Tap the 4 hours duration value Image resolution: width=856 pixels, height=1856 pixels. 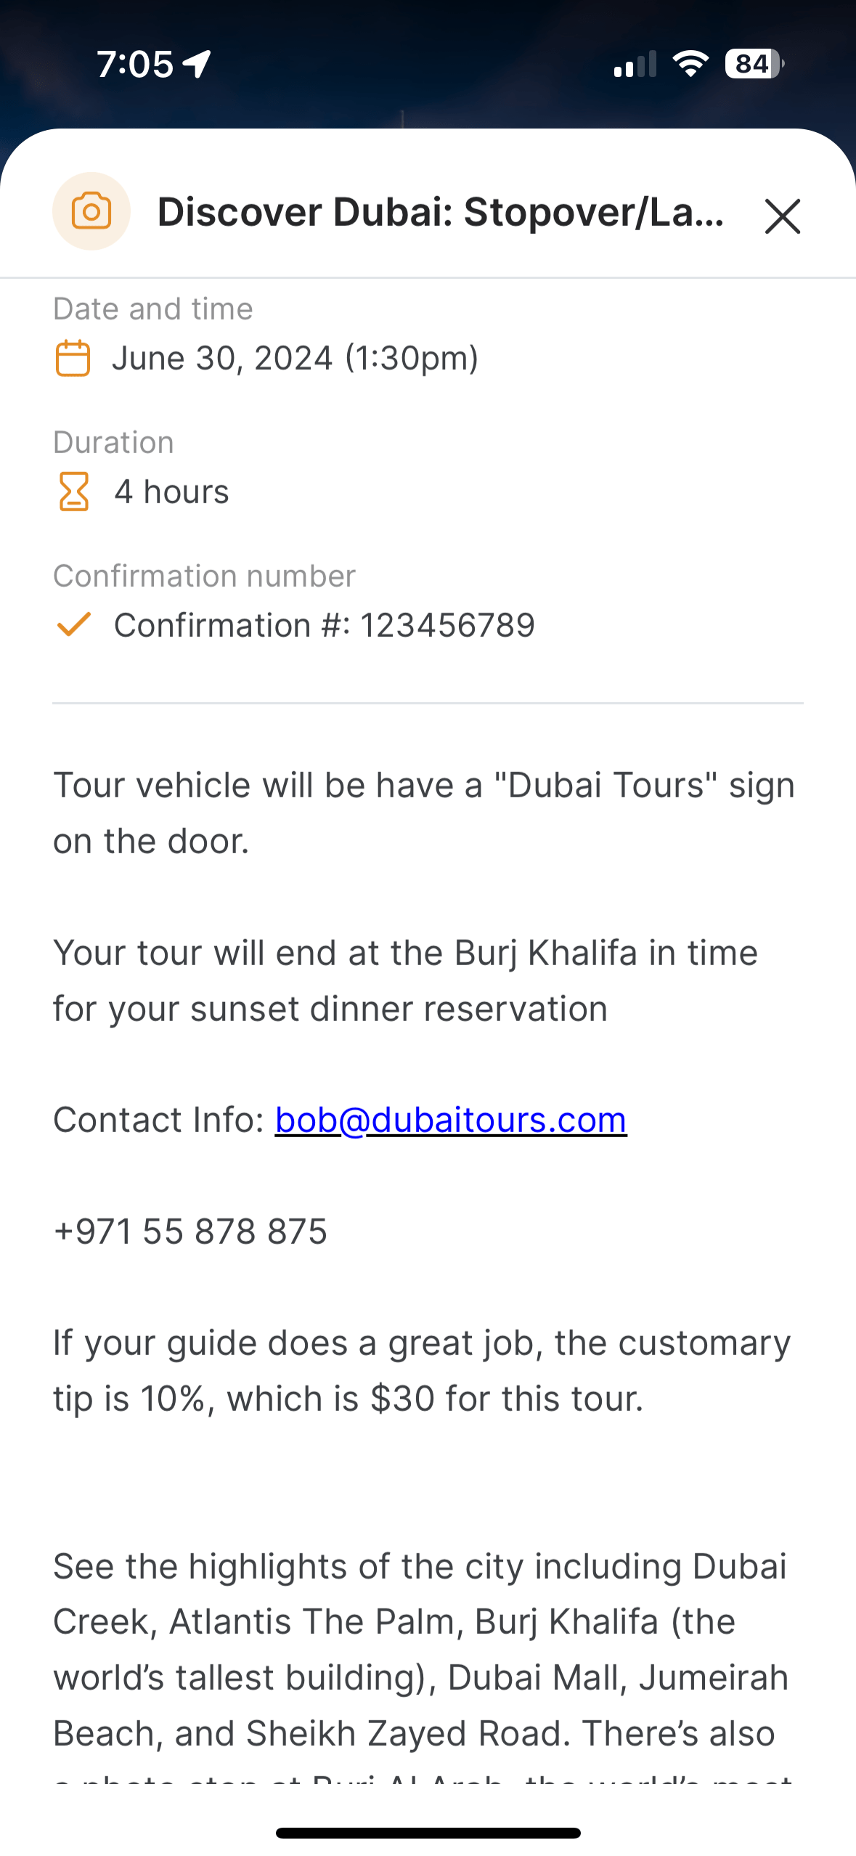click(171, 492)
